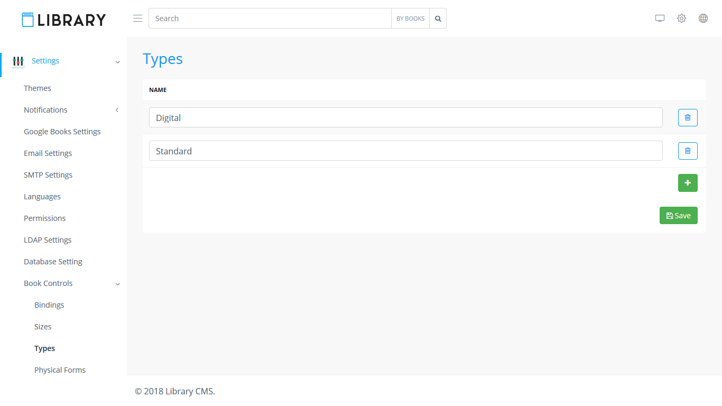The width and height of the screenshot is (722, 406).
Task: Click the globe language icon
Action: [703, 19]
